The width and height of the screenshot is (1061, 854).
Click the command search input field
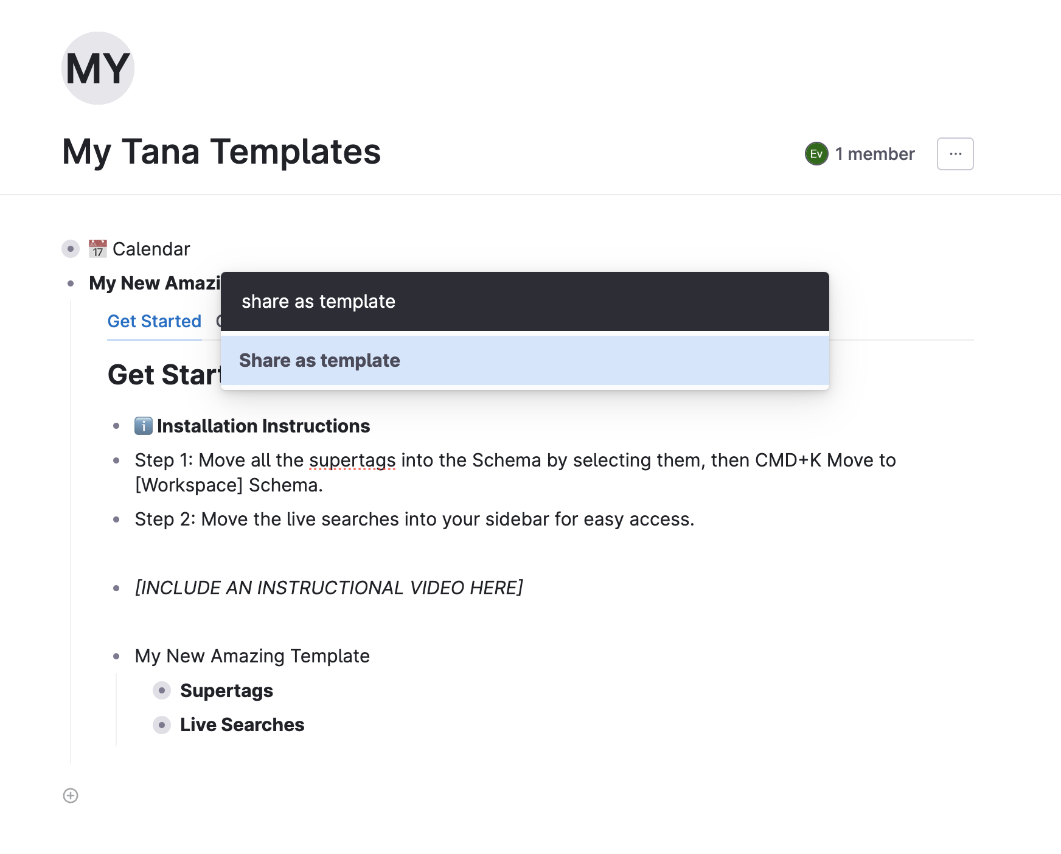(525, 302)
